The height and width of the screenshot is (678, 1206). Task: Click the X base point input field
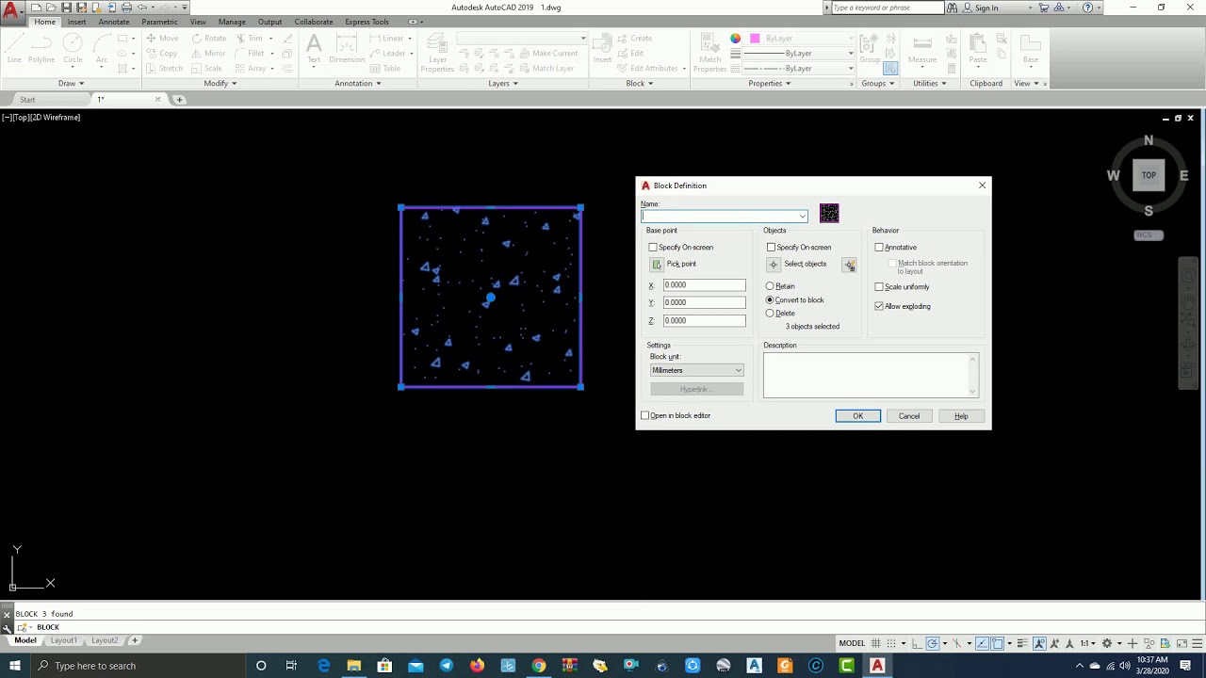point(704,285)
